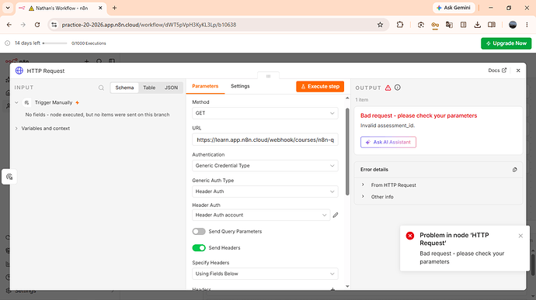536x300 pixels.
Task: Click the parameters panel scrollbar
Action: tap(347, 152)
